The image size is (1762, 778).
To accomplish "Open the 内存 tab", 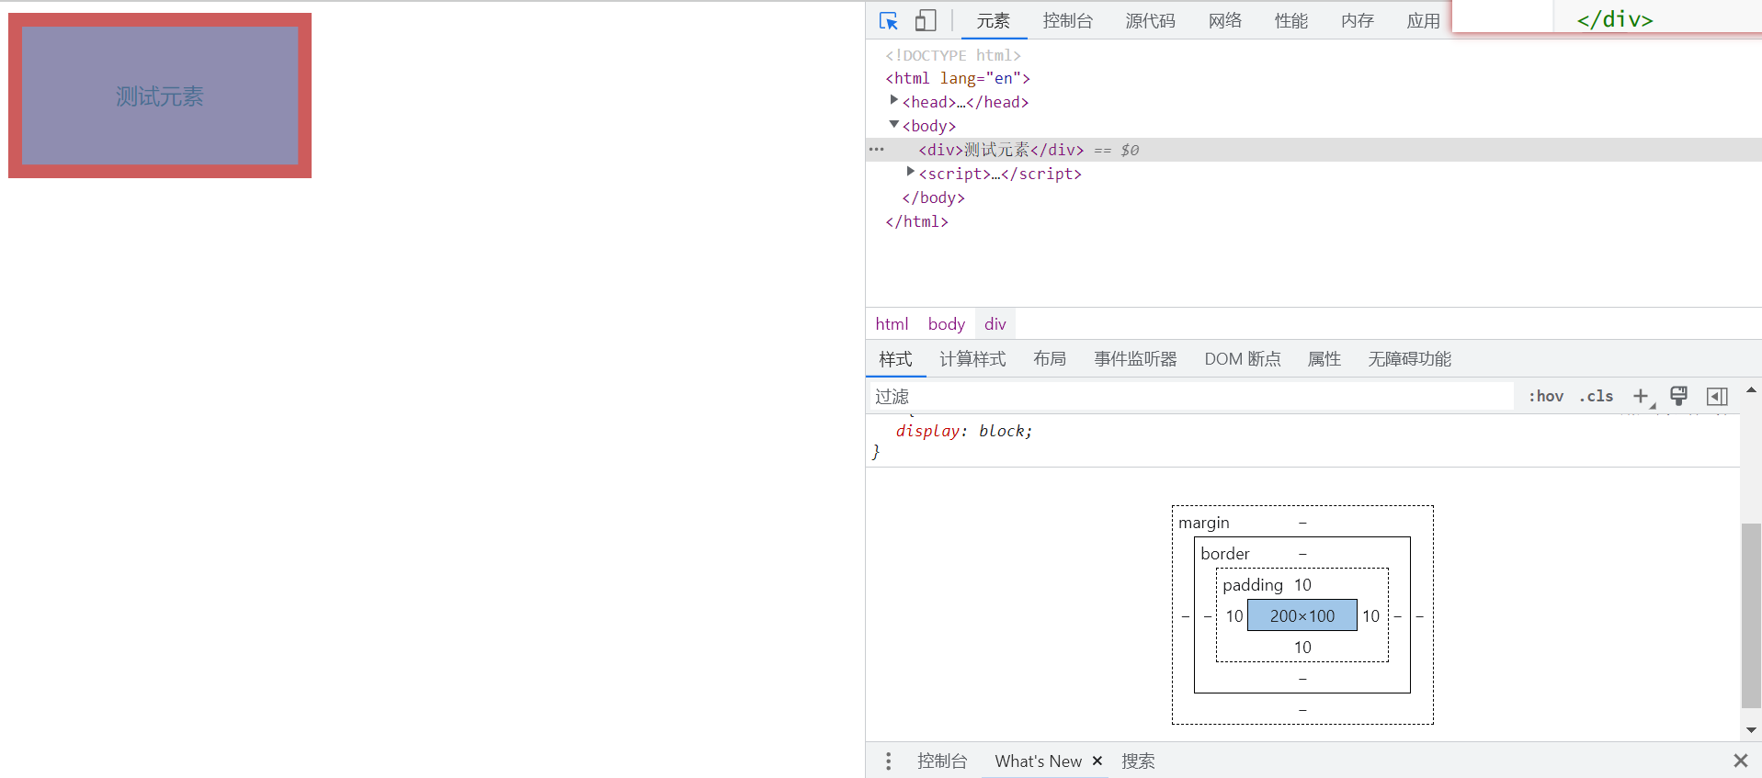I will (x=1358, y=20).
